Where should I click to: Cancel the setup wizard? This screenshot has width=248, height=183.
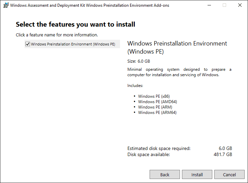pos(229,175)
